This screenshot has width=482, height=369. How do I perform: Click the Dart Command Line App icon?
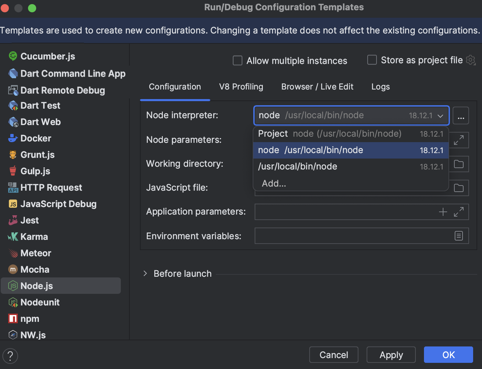[13, 73]
